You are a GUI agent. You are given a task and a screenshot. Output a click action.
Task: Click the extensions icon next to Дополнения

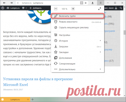point(56,58)
